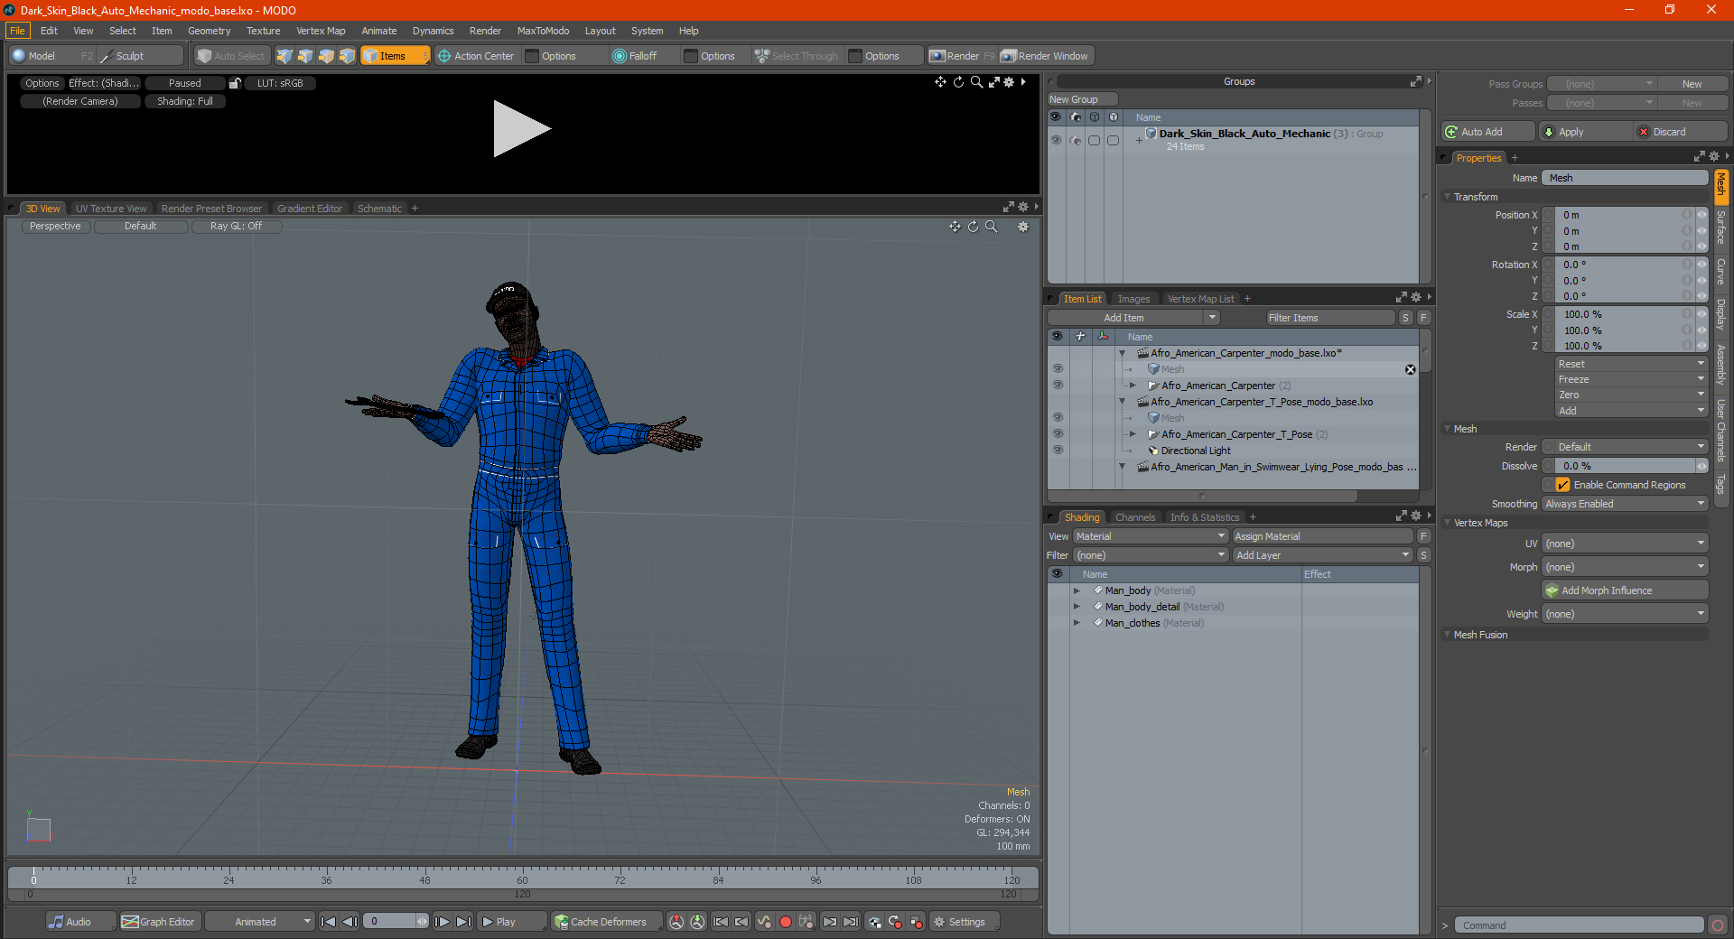The height and width of the screenshot is (939, 1734).
Task: Click Apply button
Action: pos(1587,132)
